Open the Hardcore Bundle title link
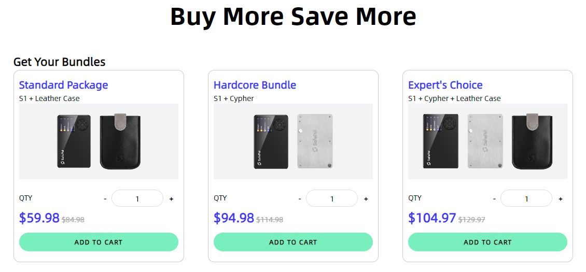 [x=255, y=85]
